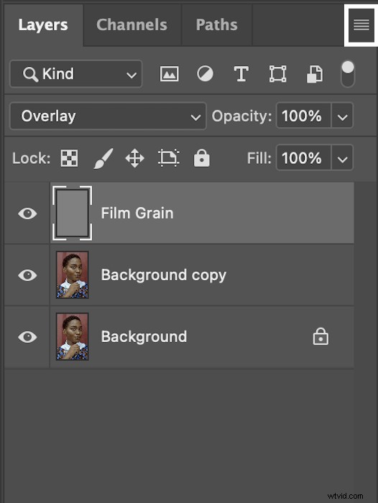Filter for pixel layers icon
The height and width of the screenshot is (503, 378).
pyautogui.click(x=170, y=74)
